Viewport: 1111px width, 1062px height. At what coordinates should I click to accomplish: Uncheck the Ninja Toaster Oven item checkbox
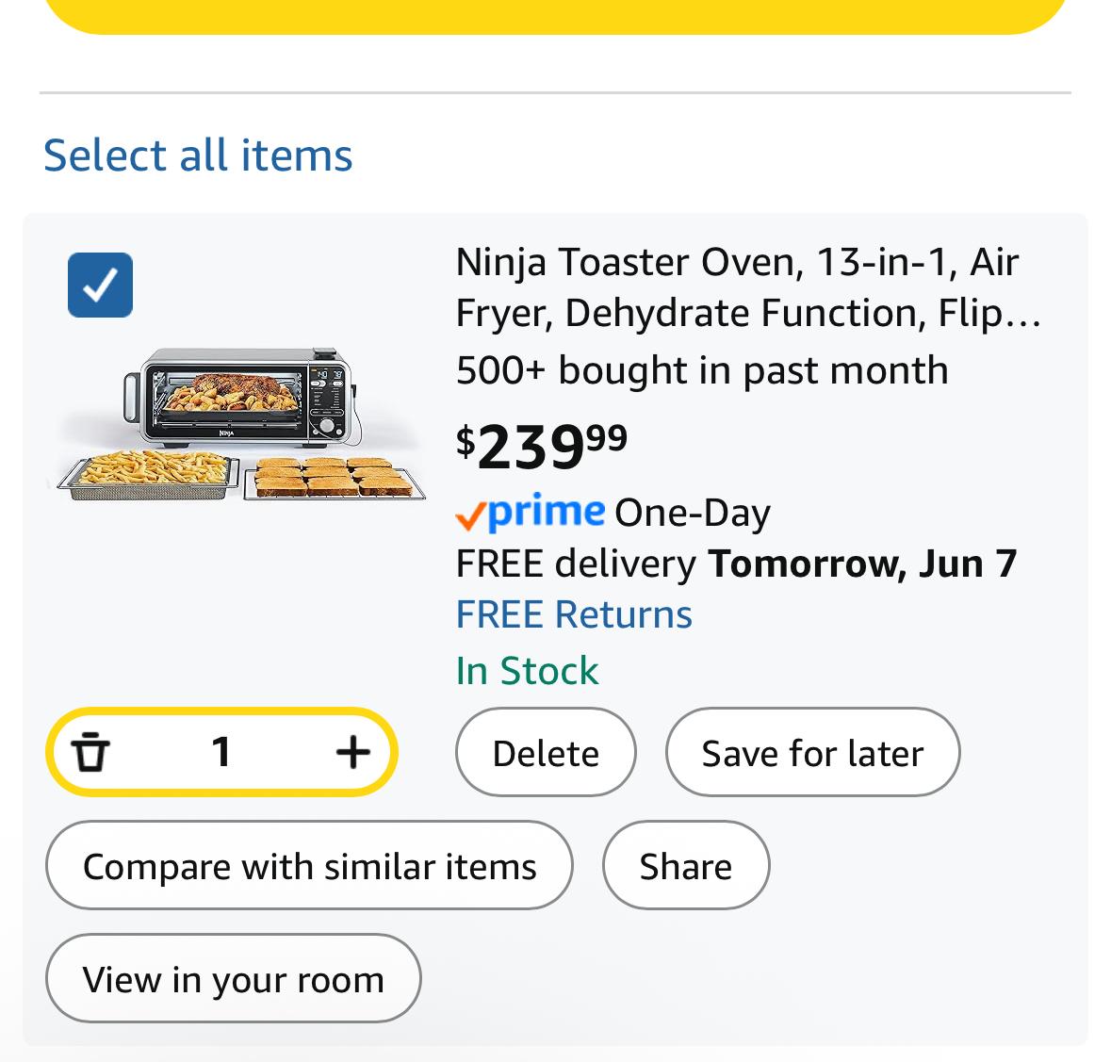100,285
